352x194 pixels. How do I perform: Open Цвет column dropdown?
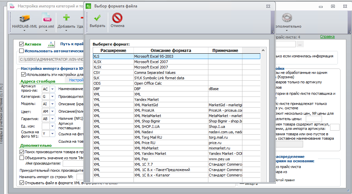click(x=52, y=111)
